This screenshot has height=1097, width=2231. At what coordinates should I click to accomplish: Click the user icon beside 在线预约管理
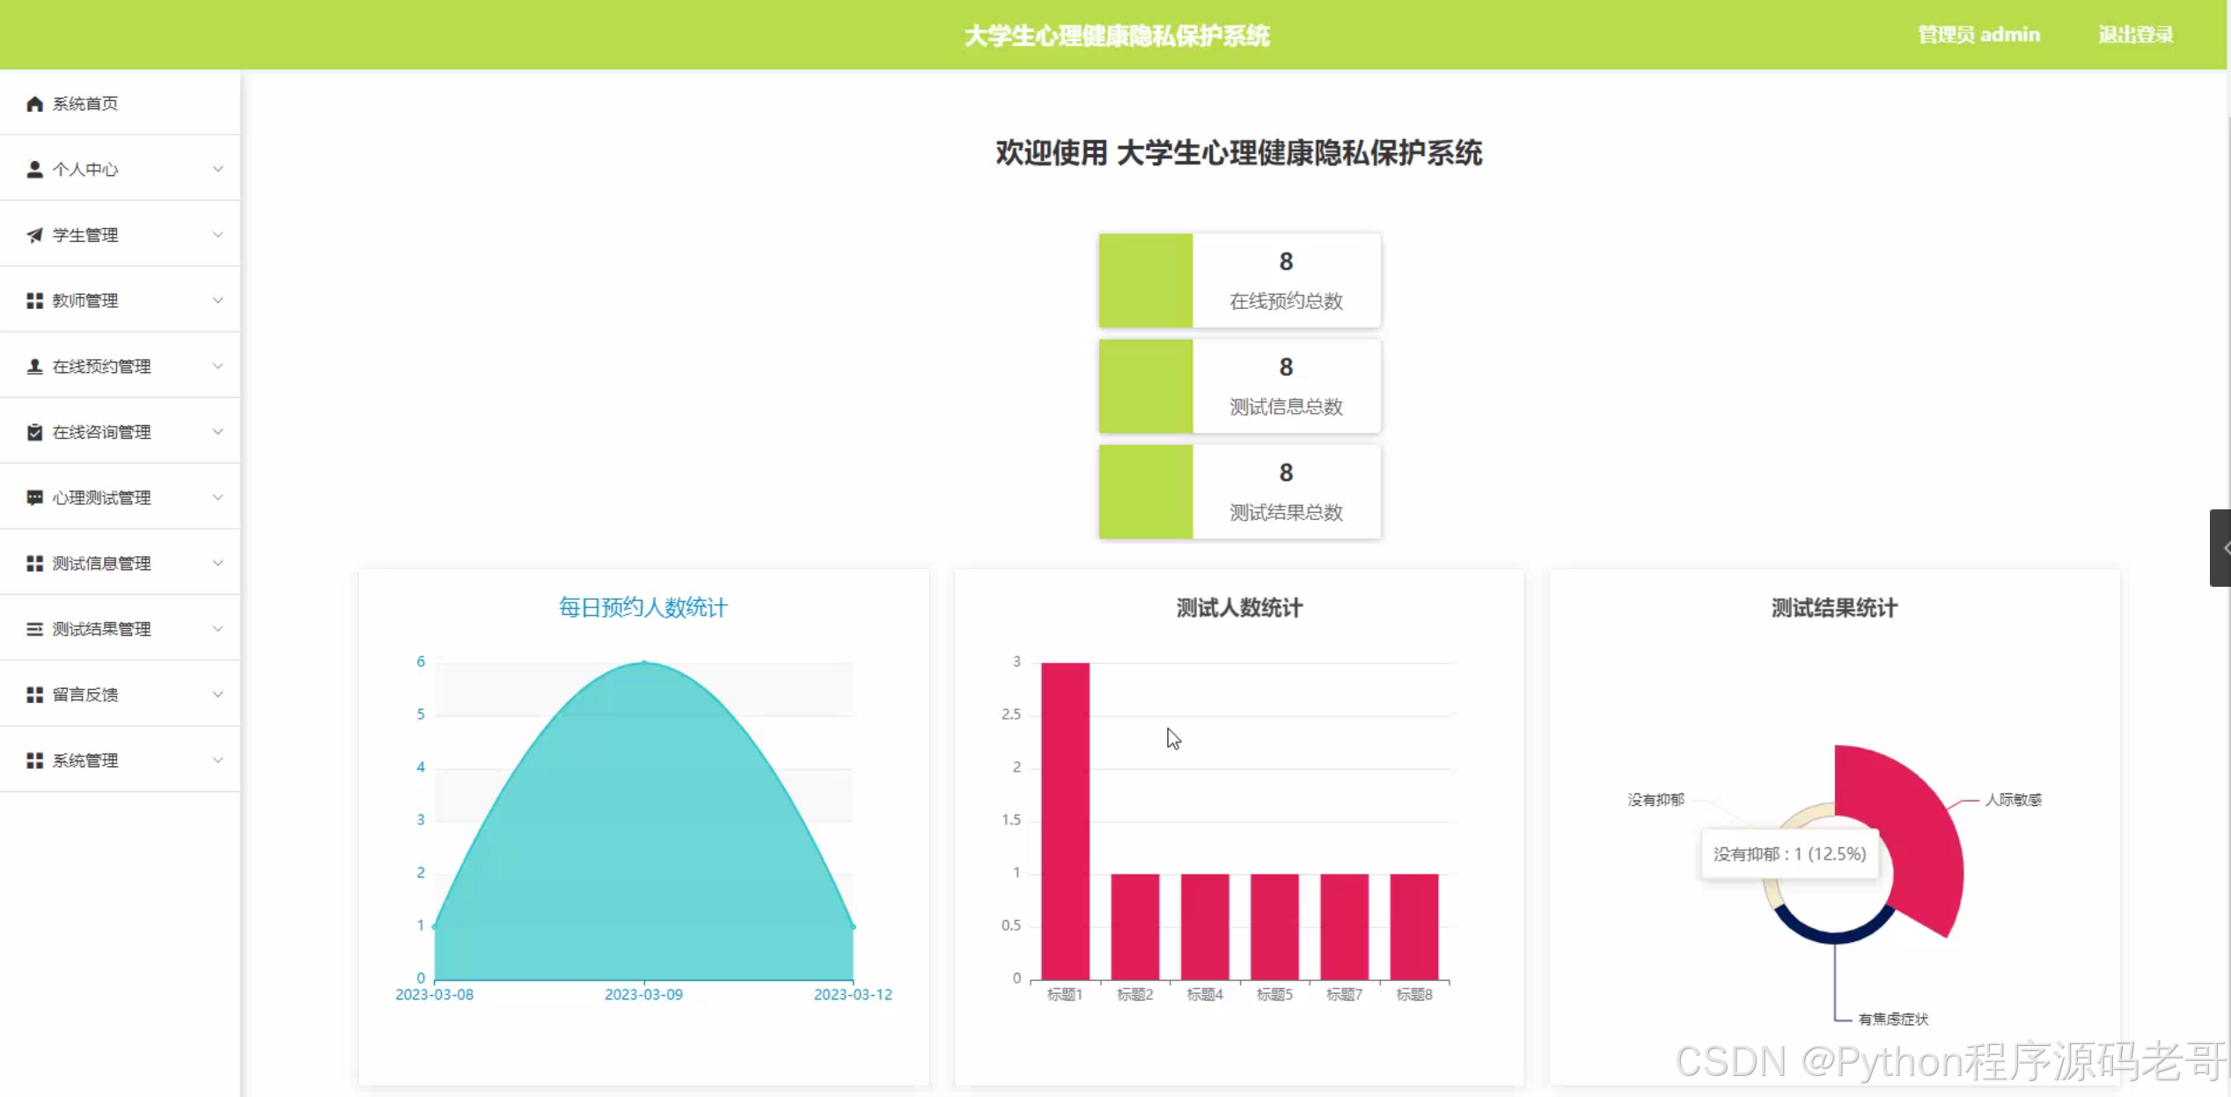[x=34, y=366]
